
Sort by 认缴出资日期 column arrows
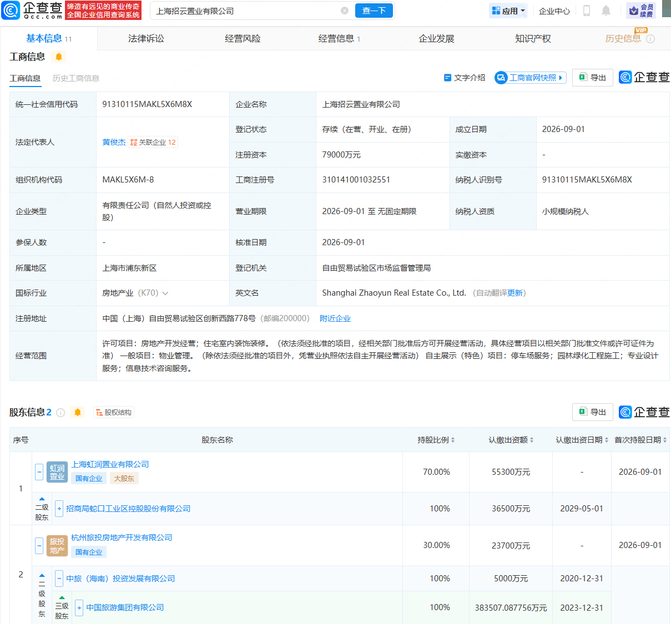coord(606,440)
